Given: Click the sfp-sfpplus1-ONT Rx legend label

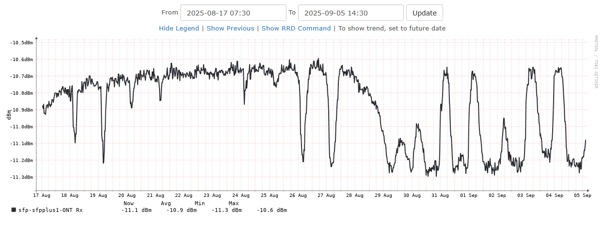Looking at the screenshot, I should coord(50,210).
